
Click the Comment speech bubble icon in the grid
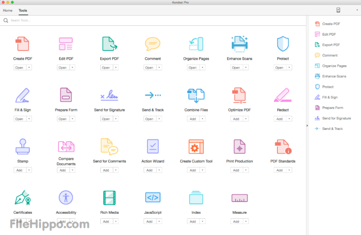pyautogui.click(x=152, y=44)
